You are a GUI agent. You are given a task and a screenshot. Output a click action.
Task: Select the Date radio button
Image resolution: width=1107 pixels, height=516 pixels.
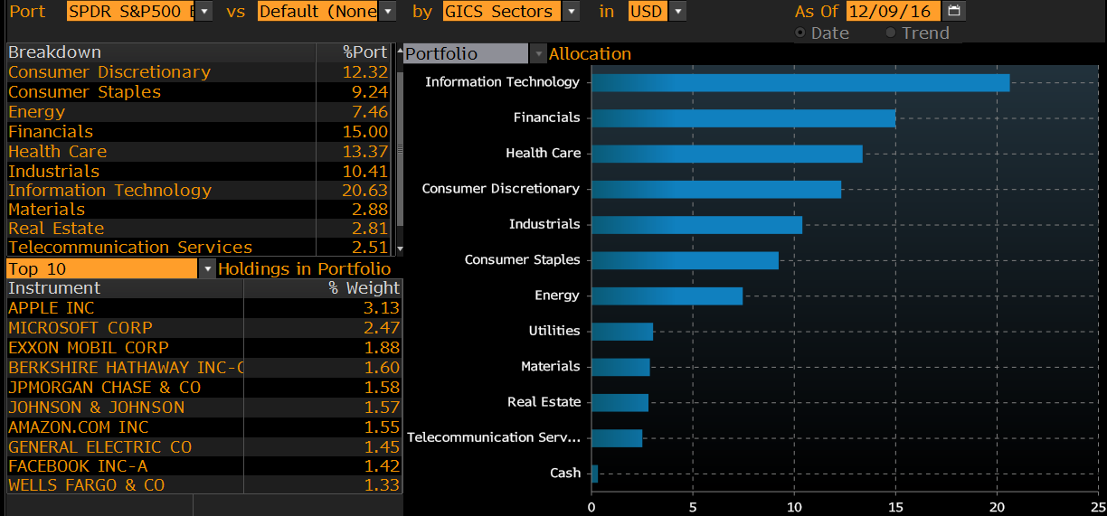click(800, 33)
